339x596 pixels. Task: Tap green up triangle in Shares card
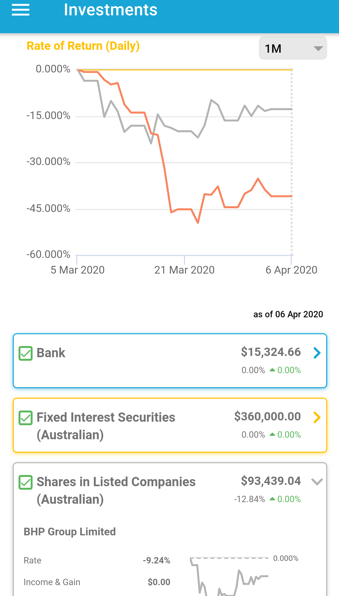point(272,499)
